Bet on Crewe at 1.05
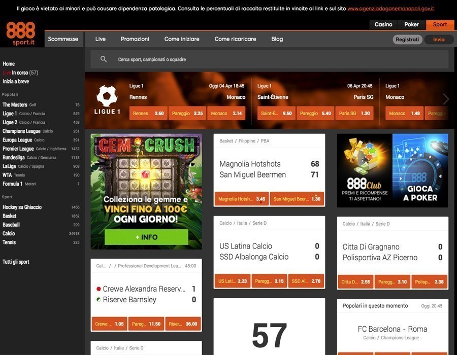Viewport: 457px width, 355px height. (x=109, y=324)
